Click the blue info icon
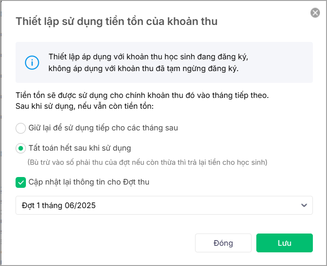The height and width of the screenshot is (266, 327). tap(32, 63)
